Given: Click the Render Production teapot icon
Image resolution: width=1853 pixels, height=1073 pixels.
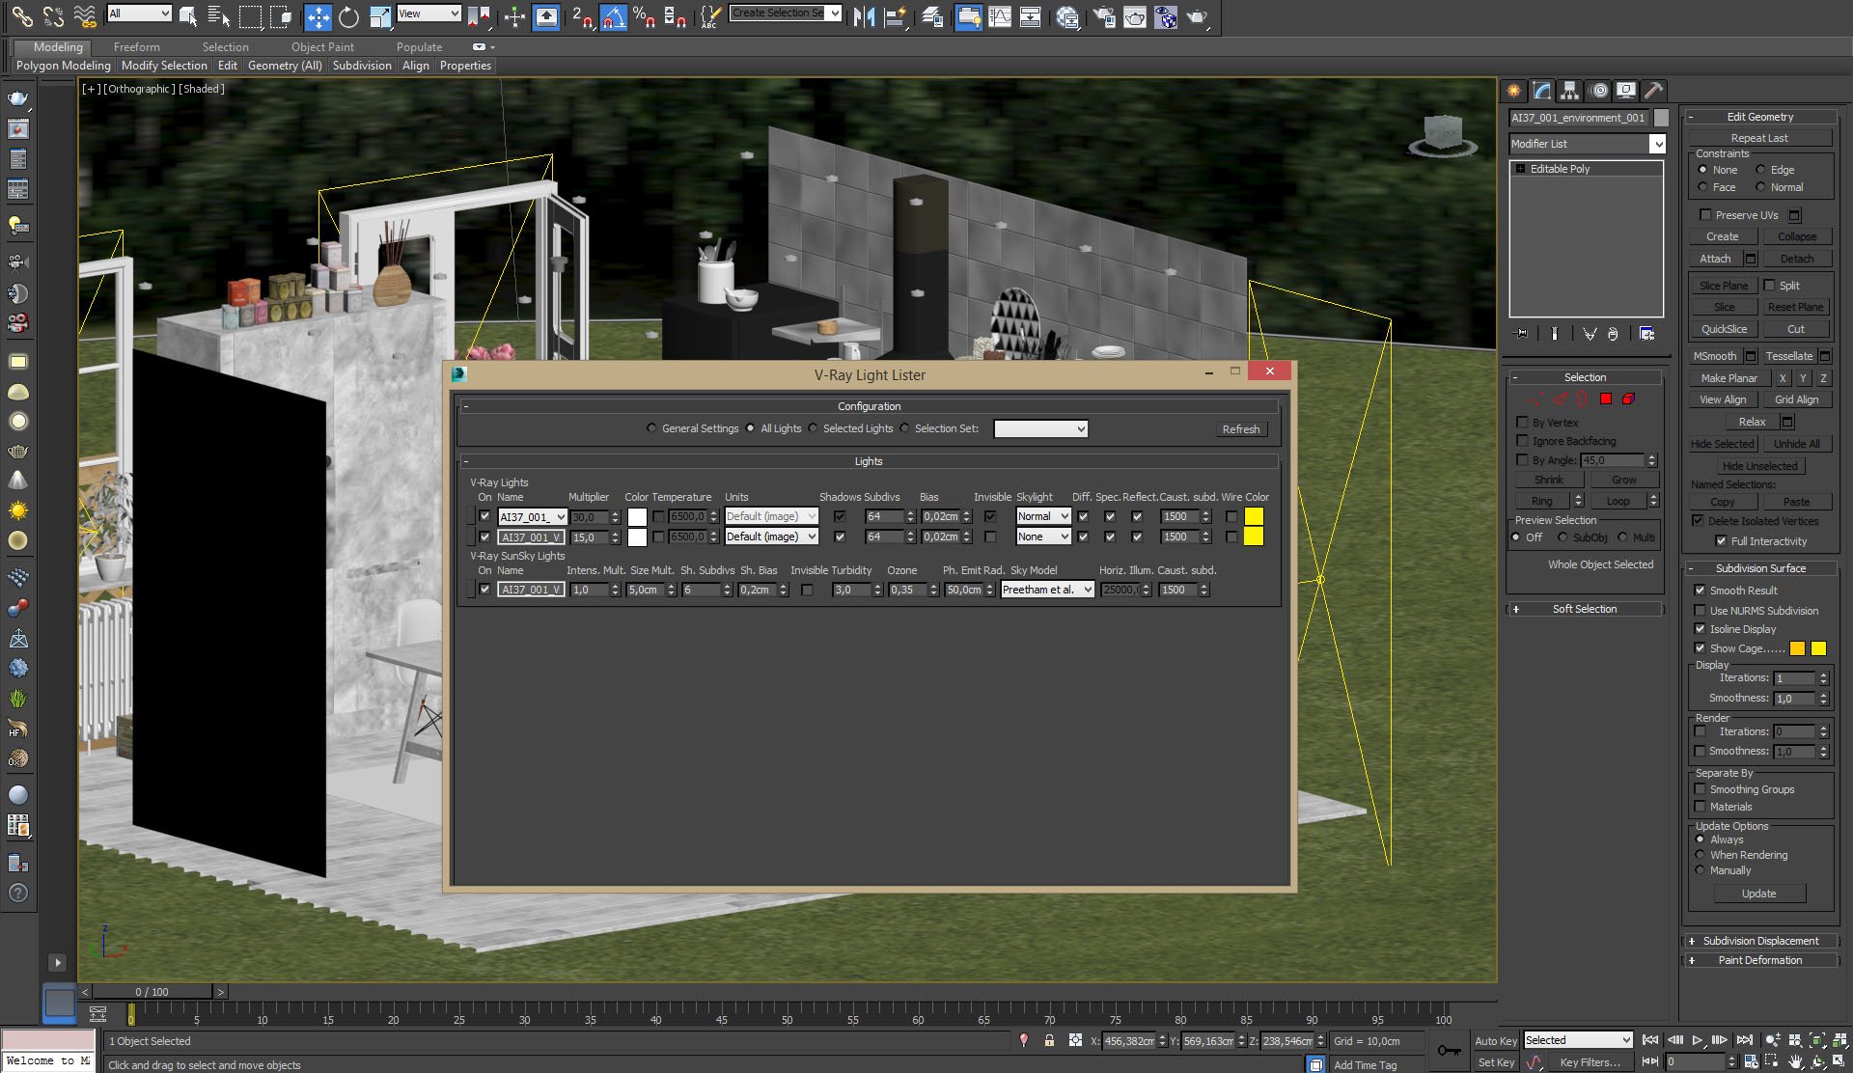Looking at the screenshot, I should [1197, 16].
